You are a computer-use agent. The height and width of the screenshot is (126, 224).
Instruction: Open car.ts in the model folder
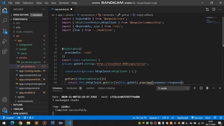click(x=24, y=54)
